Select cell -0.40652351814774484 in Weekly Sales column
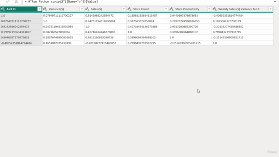The height and width of the screenshot is (157, 279). pos(242,16)
